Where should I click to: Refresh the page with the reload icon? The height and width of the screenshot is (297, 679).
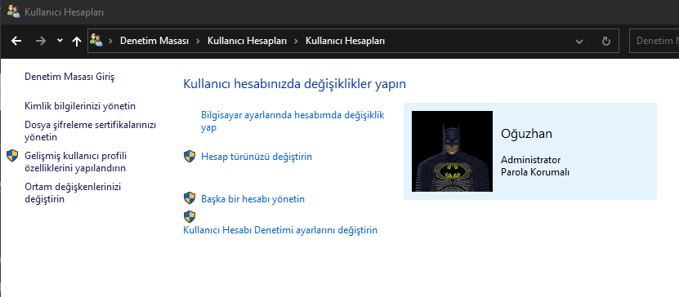[x=606, y=41]
